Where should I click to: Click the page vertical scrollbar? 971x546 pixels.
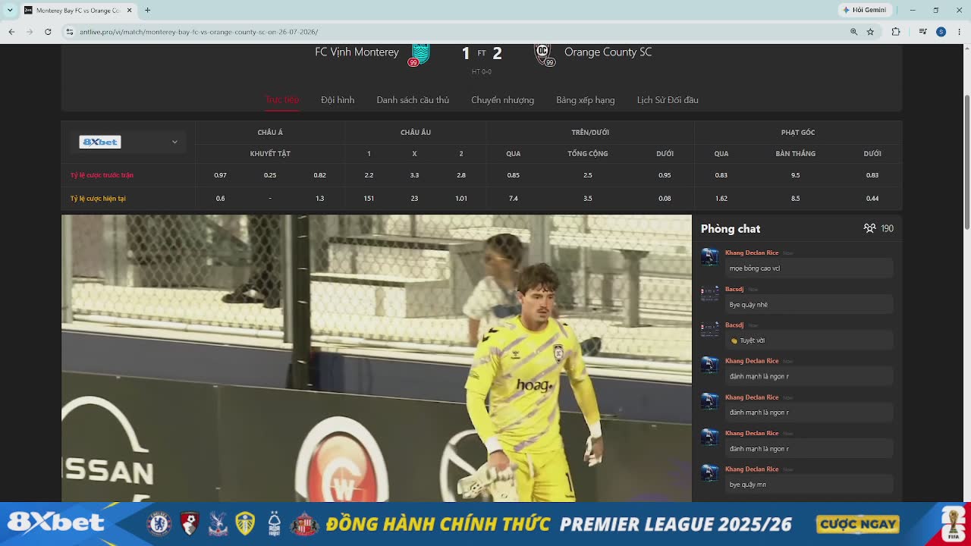(966, 273)
